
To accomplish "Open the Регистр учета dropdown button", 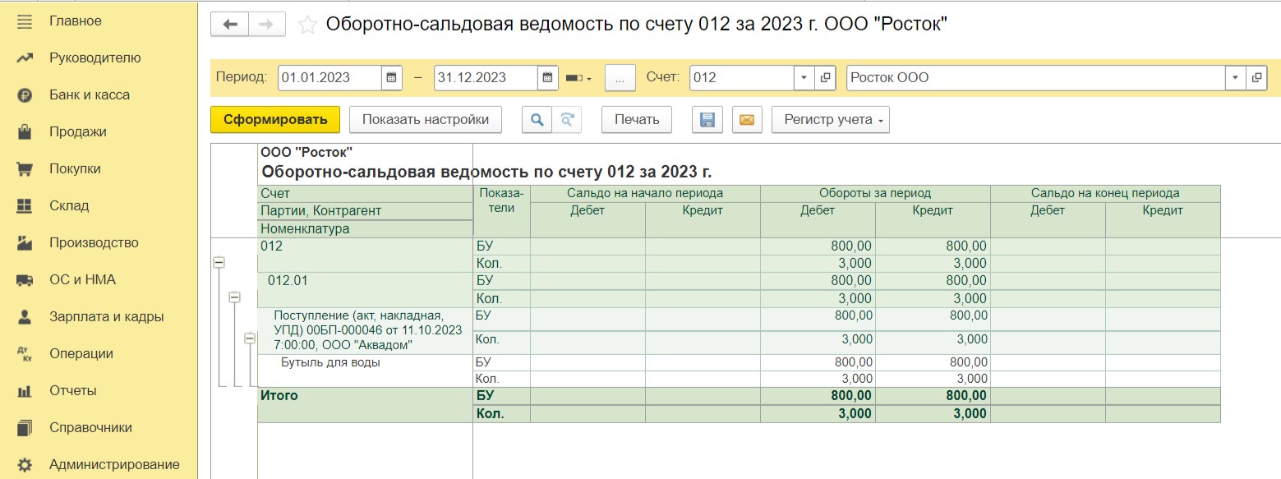I will click(x=831, y=120).
